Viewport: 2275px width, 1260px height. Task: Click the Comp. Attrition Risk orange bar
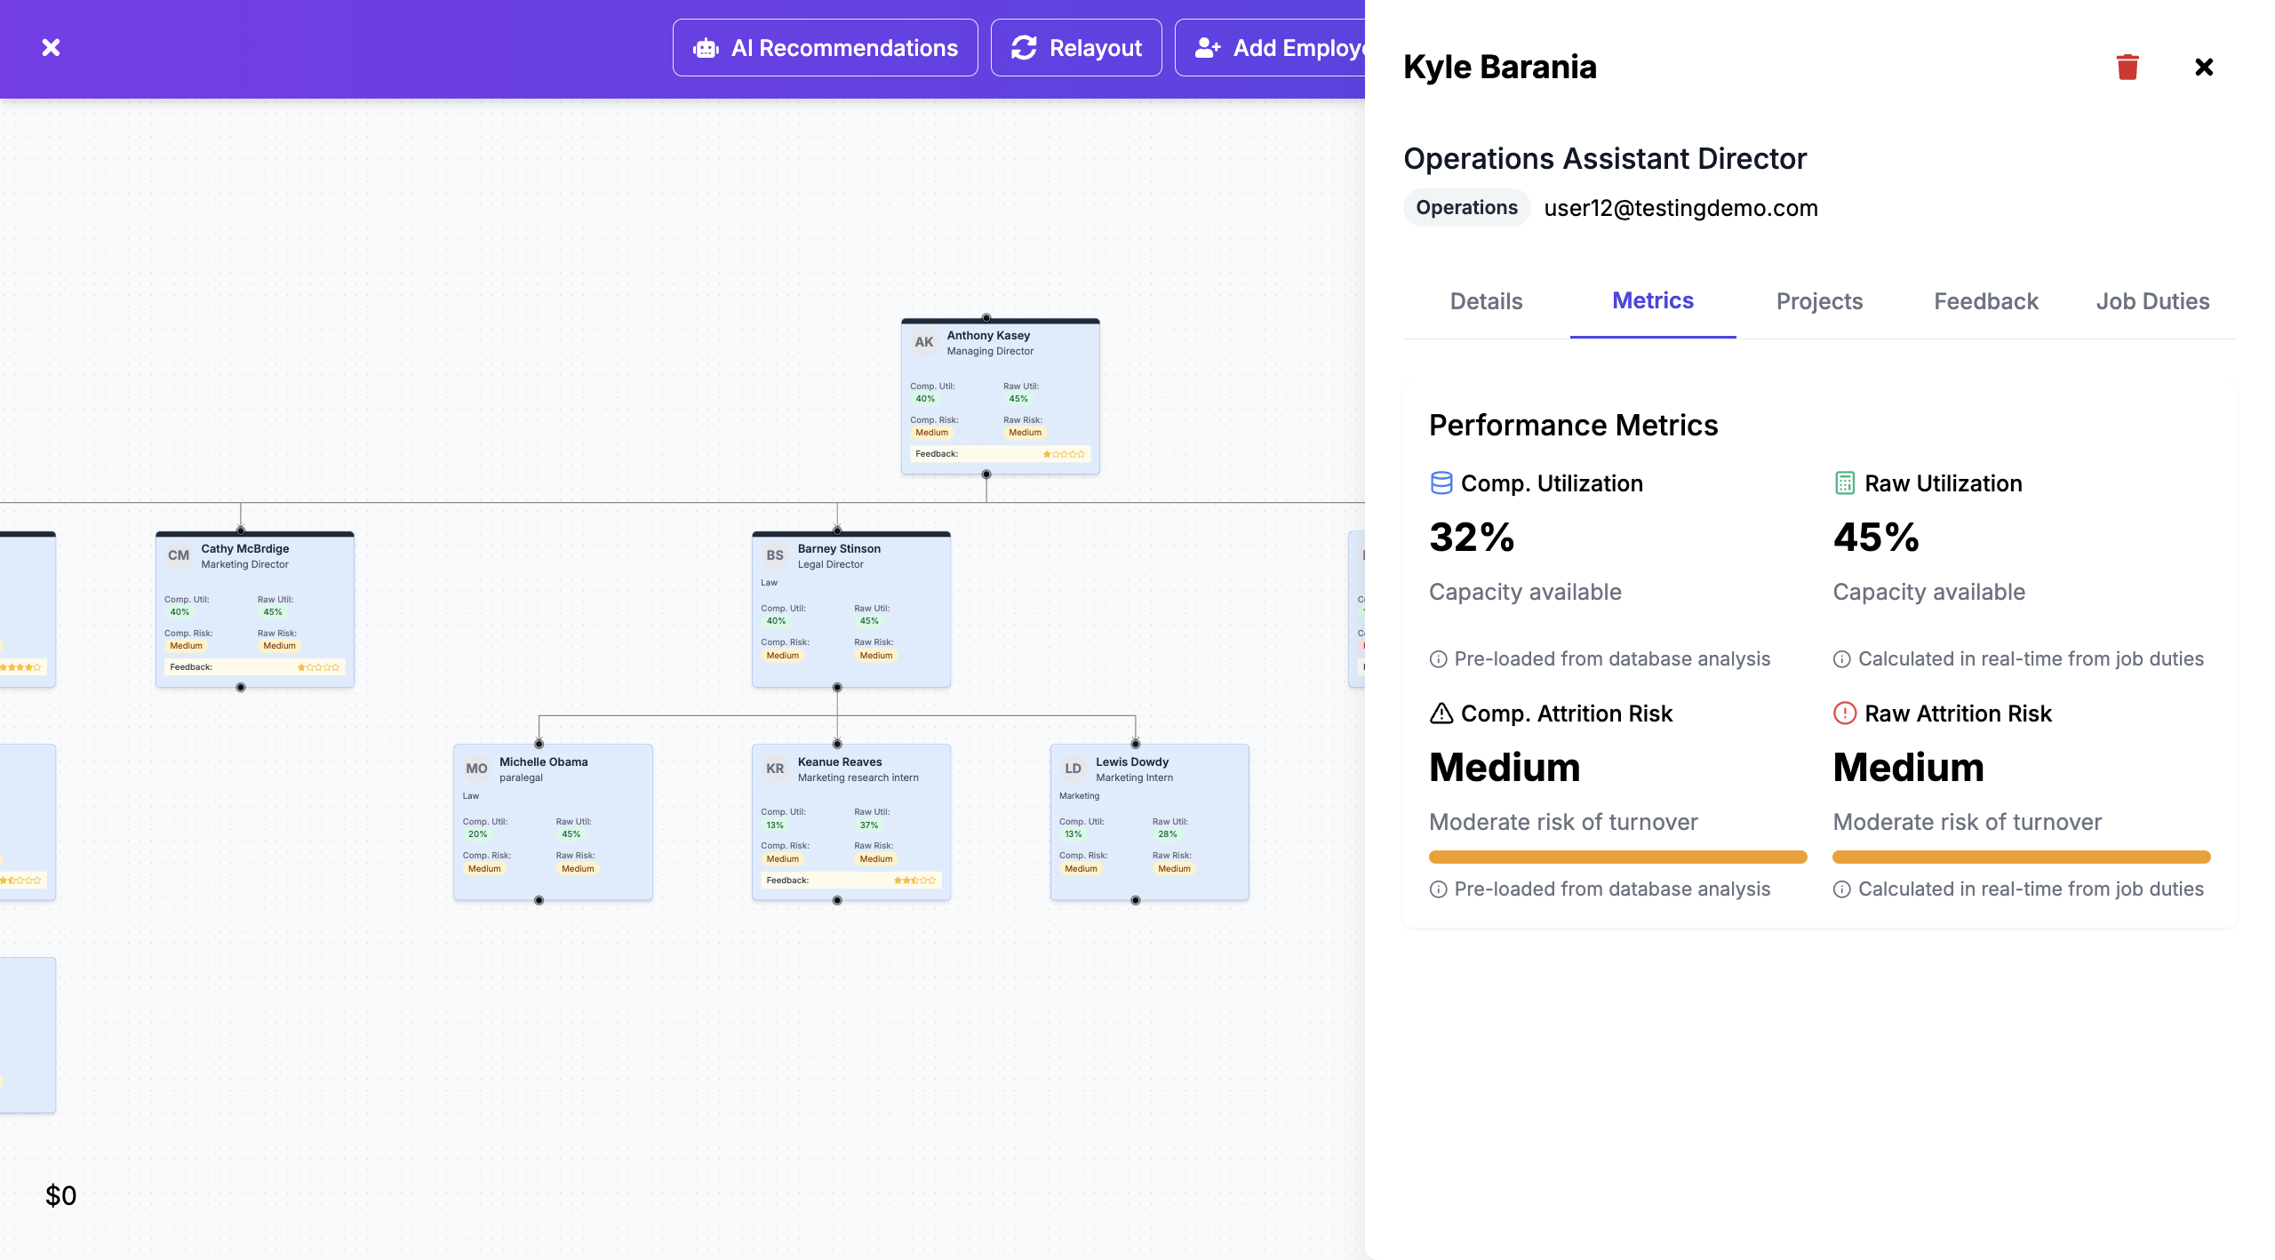(x=1616, y=857)
